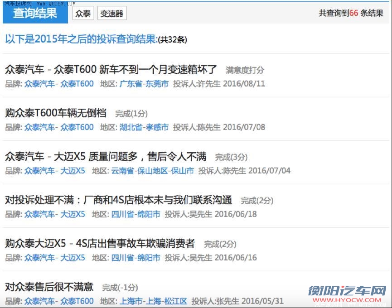Viewport: 392px width, 308px height.
Task: Open complaint 大迈X5 质量问题多,售后令人不满
Action: click(106, 156)
